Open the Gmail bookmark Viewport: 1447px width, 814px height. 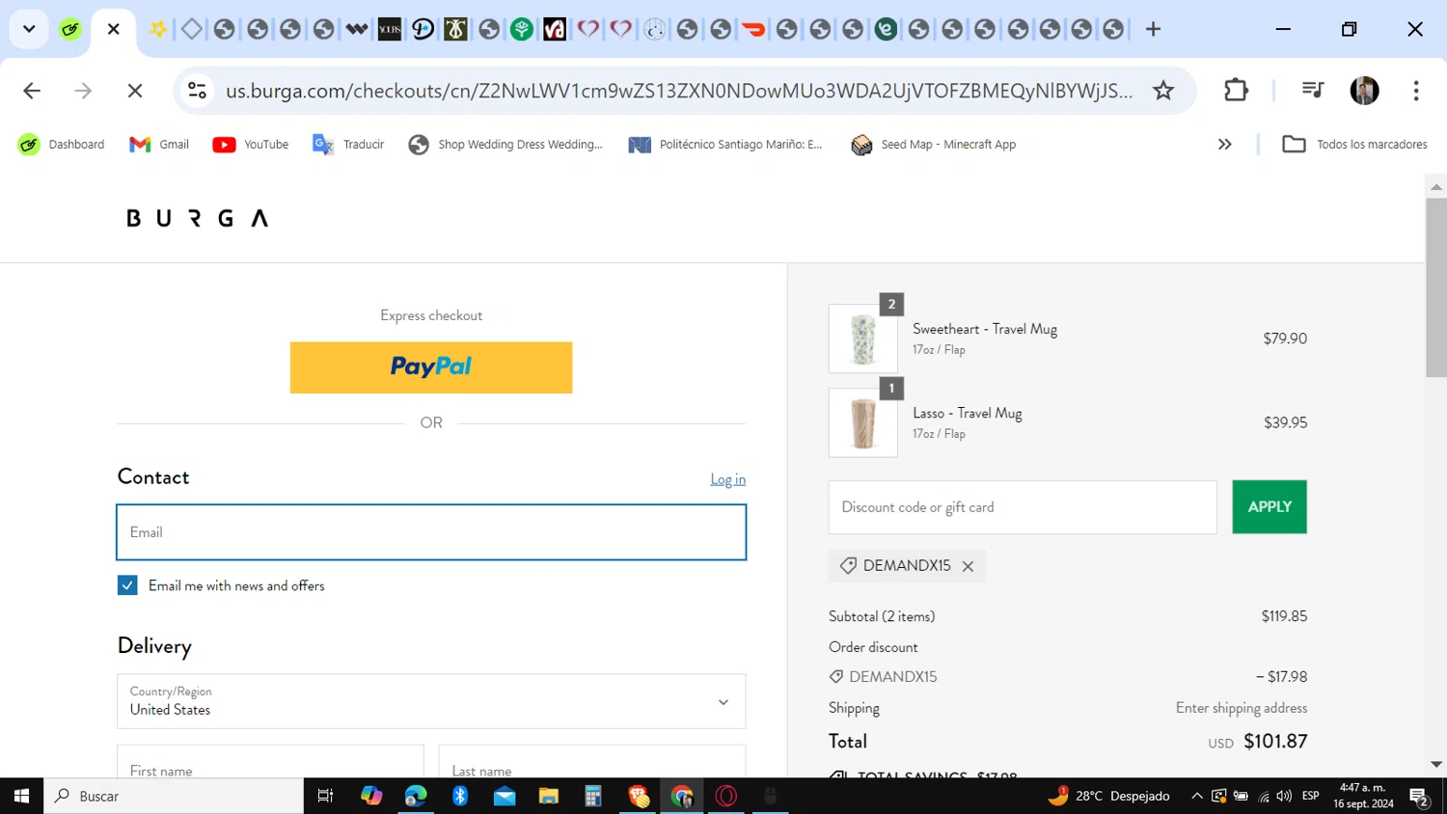159,145
